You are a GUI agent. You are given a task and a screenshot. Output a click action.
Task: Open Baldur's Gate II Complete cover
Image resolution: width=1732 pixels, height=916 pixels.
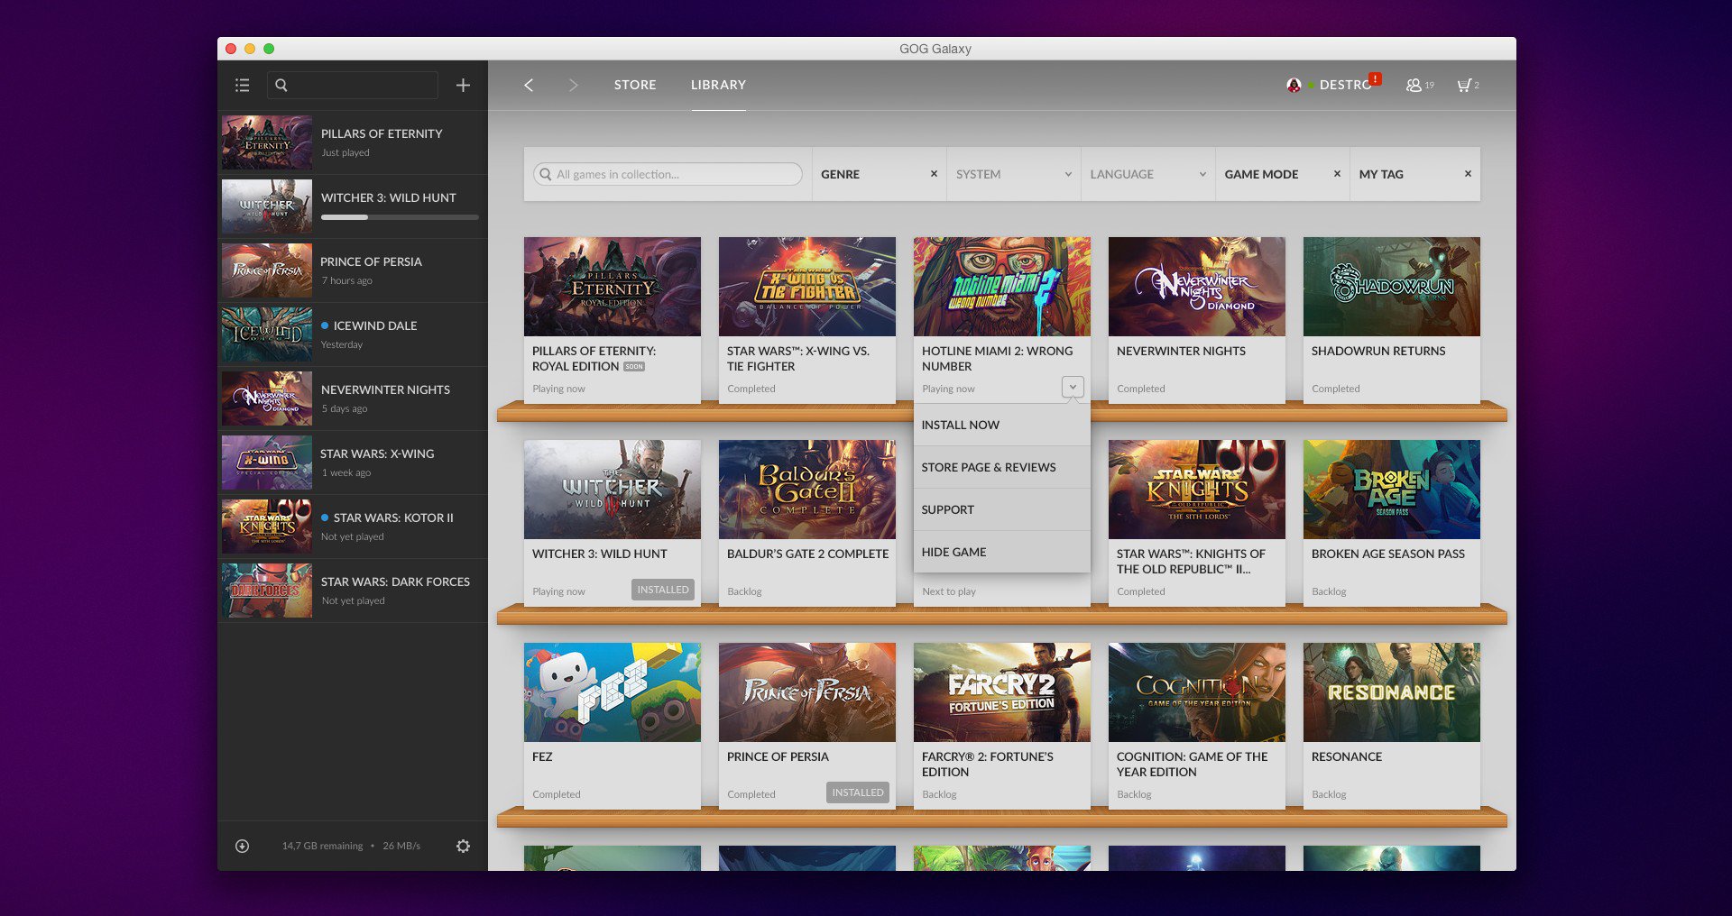coord(807,490)
